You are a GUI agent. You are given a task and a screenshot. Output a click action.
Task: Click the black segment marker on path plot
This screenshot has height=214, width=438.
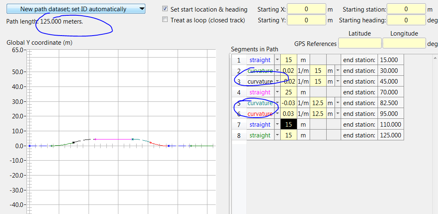73,142
